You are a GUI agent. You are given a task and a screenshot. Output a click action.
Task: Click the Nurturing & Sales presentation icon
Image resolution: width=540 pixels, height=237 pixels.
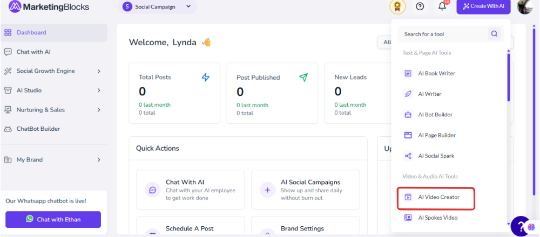click(x=8, y=110)
